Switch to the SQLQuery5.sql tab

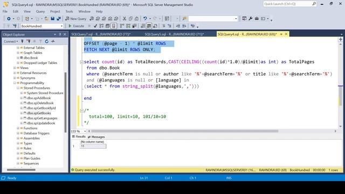coord(174,34)
